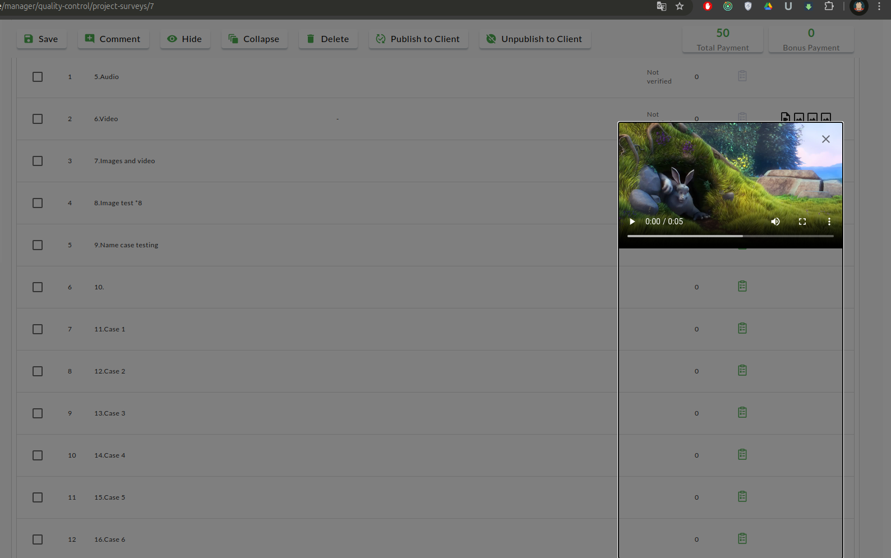Seek on the video progress bar
Screen dimensions: 891x558
[x=730, y=236]
